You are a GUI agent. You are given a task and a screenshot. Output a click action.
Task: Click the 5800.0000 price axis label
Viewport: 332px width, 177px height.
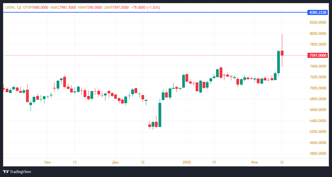pyautogui.click(x=318, y=153)
